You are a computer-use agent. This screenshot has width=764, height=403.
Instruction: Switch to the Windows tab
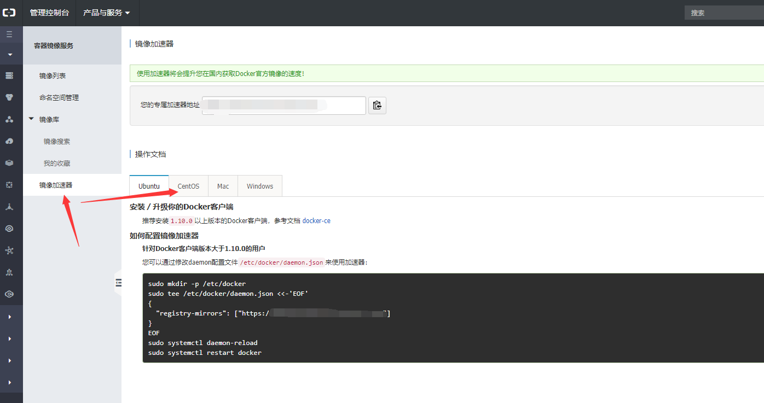pos(260,186)
